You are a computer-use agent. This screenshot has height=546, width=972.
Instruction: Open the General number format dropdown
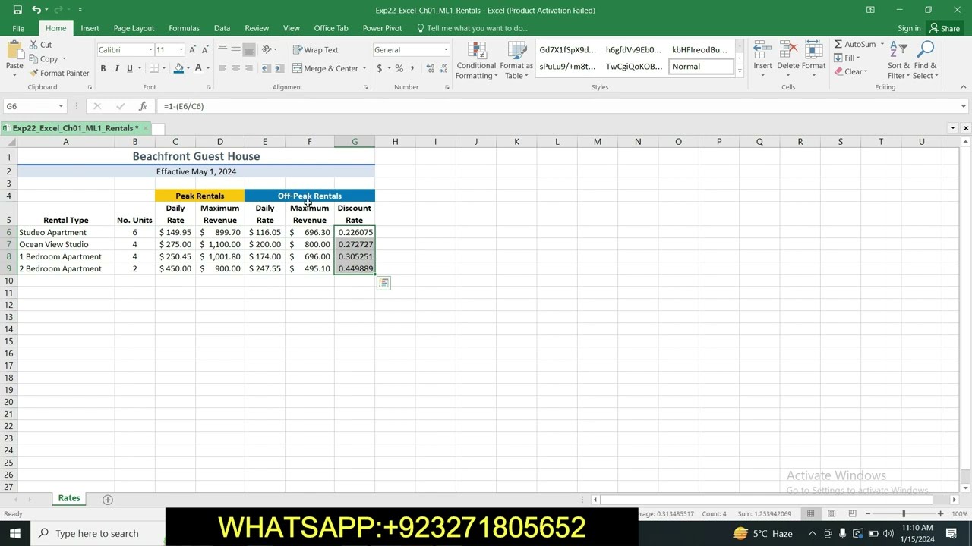pos(446,50)
